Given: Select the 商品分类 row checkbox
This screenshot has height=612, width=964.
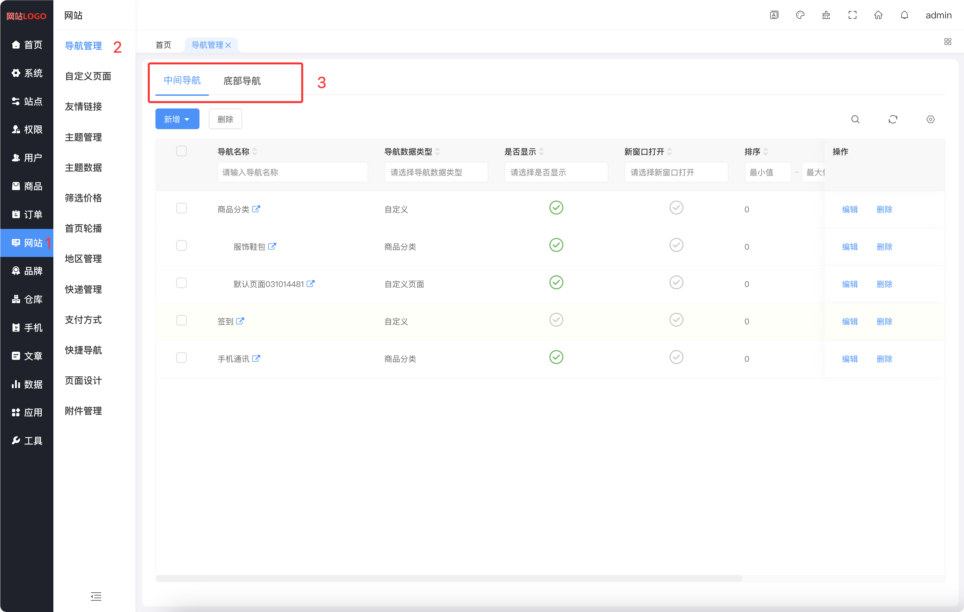Looking at the screenshot, I should coord(181,208).
